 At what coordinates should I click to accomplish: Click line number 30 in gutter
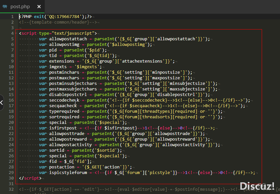tap(11, 178)
